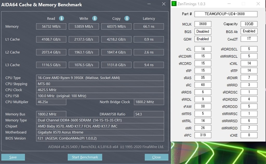Select L3 Cache latency 9.4 ns
Image resolution: width=266 pixels, height=164 pixels.
(149, 65)
